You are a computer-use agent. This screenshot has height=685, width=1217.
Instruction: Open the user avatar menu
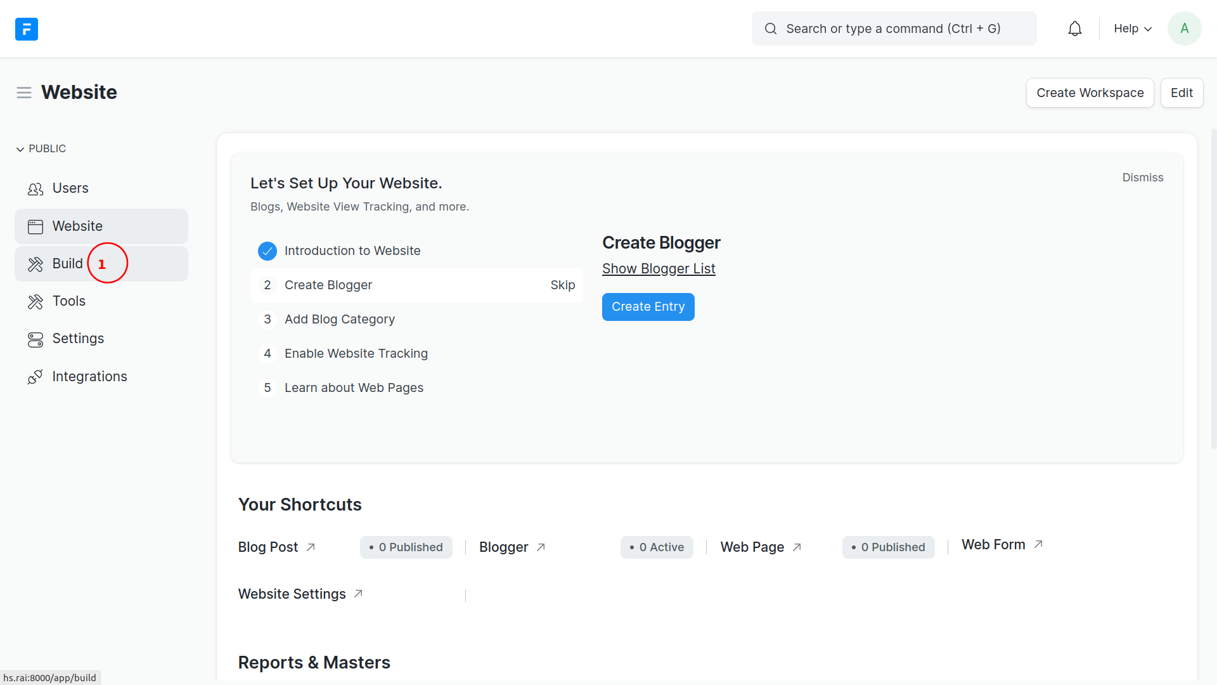coord(1184,29)
